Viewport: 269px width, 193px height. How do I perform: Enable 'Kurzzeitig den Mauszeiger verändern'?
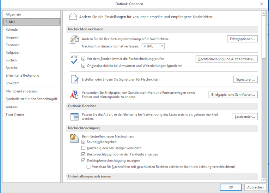point(83,148)
